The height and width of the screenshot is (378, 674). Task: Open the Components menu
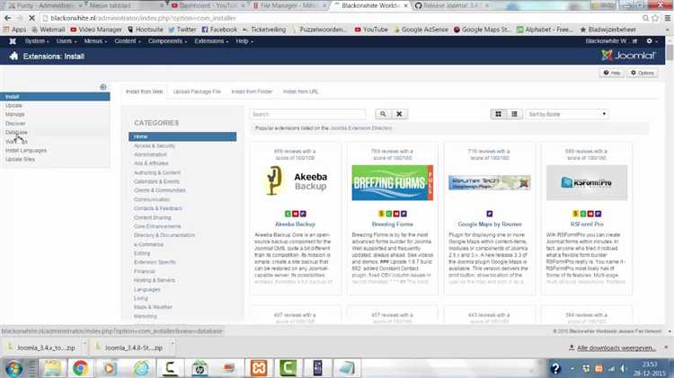[x=168, y=41]
